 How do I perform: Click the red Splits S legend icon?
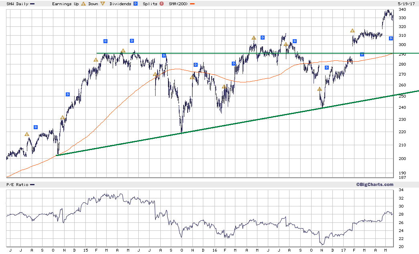click(x=162, y=4)
